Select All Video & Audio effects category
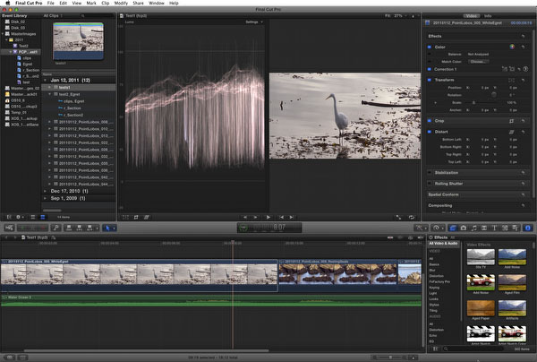Screen dimensions: 537x362 444,244
